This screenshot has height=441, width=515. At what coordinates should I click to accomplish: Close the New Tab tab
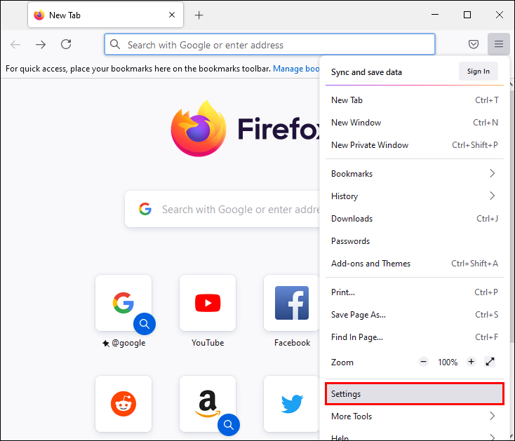click(172, 15)
